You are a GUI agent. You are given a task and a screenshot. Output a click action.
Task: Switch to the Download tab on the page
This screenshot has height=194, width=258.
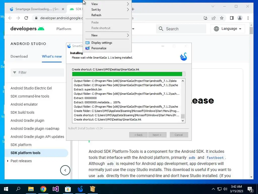pos(19,56)
